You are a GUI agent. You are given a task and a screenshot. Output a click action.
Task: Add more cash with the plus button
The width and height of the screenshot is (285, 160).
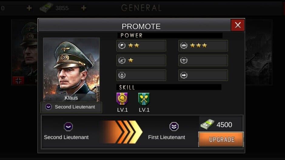point(84,8)
